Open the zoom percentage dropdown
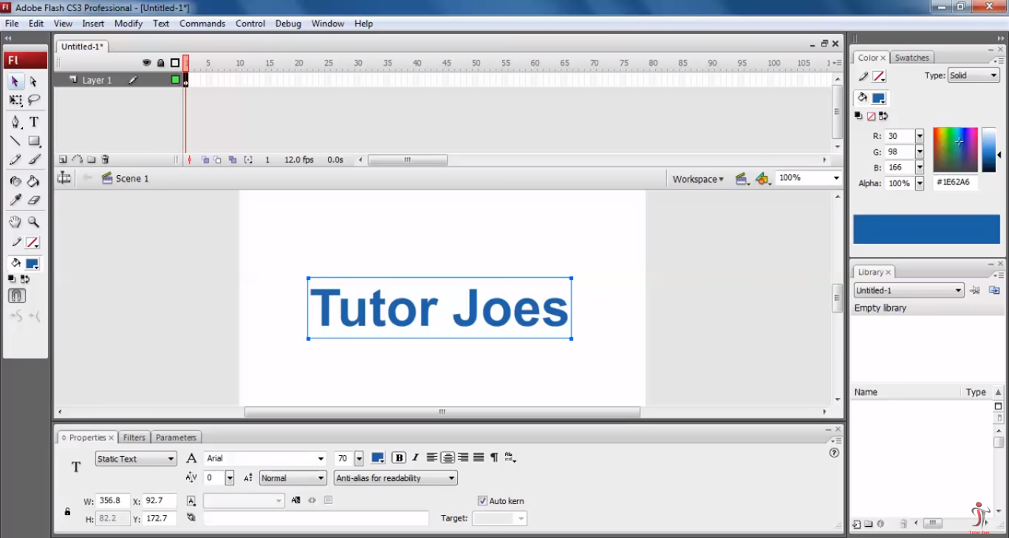Screen dimensions: 1009x538 (x=835, y=178)
